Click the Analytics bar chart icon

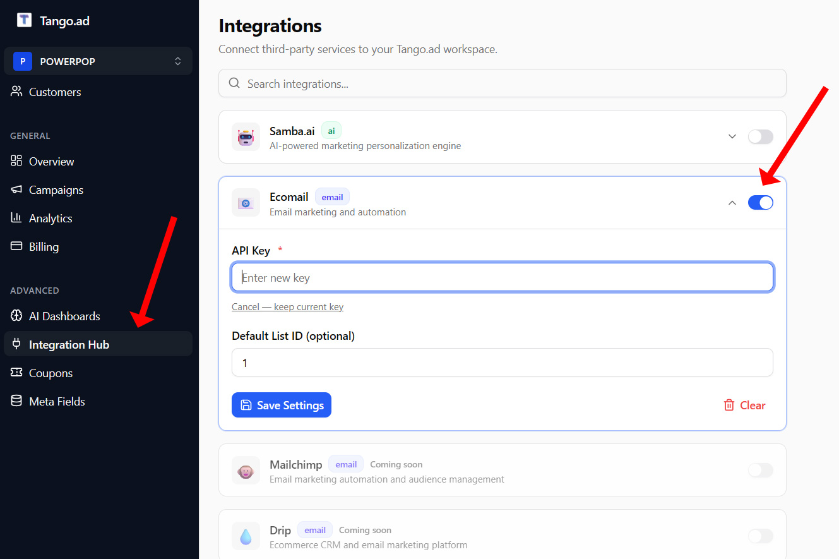coord(16,218)
